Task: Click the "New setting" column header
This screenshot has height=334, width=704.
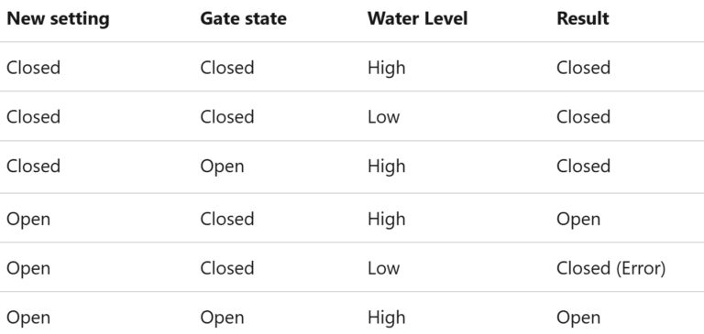Action: tap(58, 19)
